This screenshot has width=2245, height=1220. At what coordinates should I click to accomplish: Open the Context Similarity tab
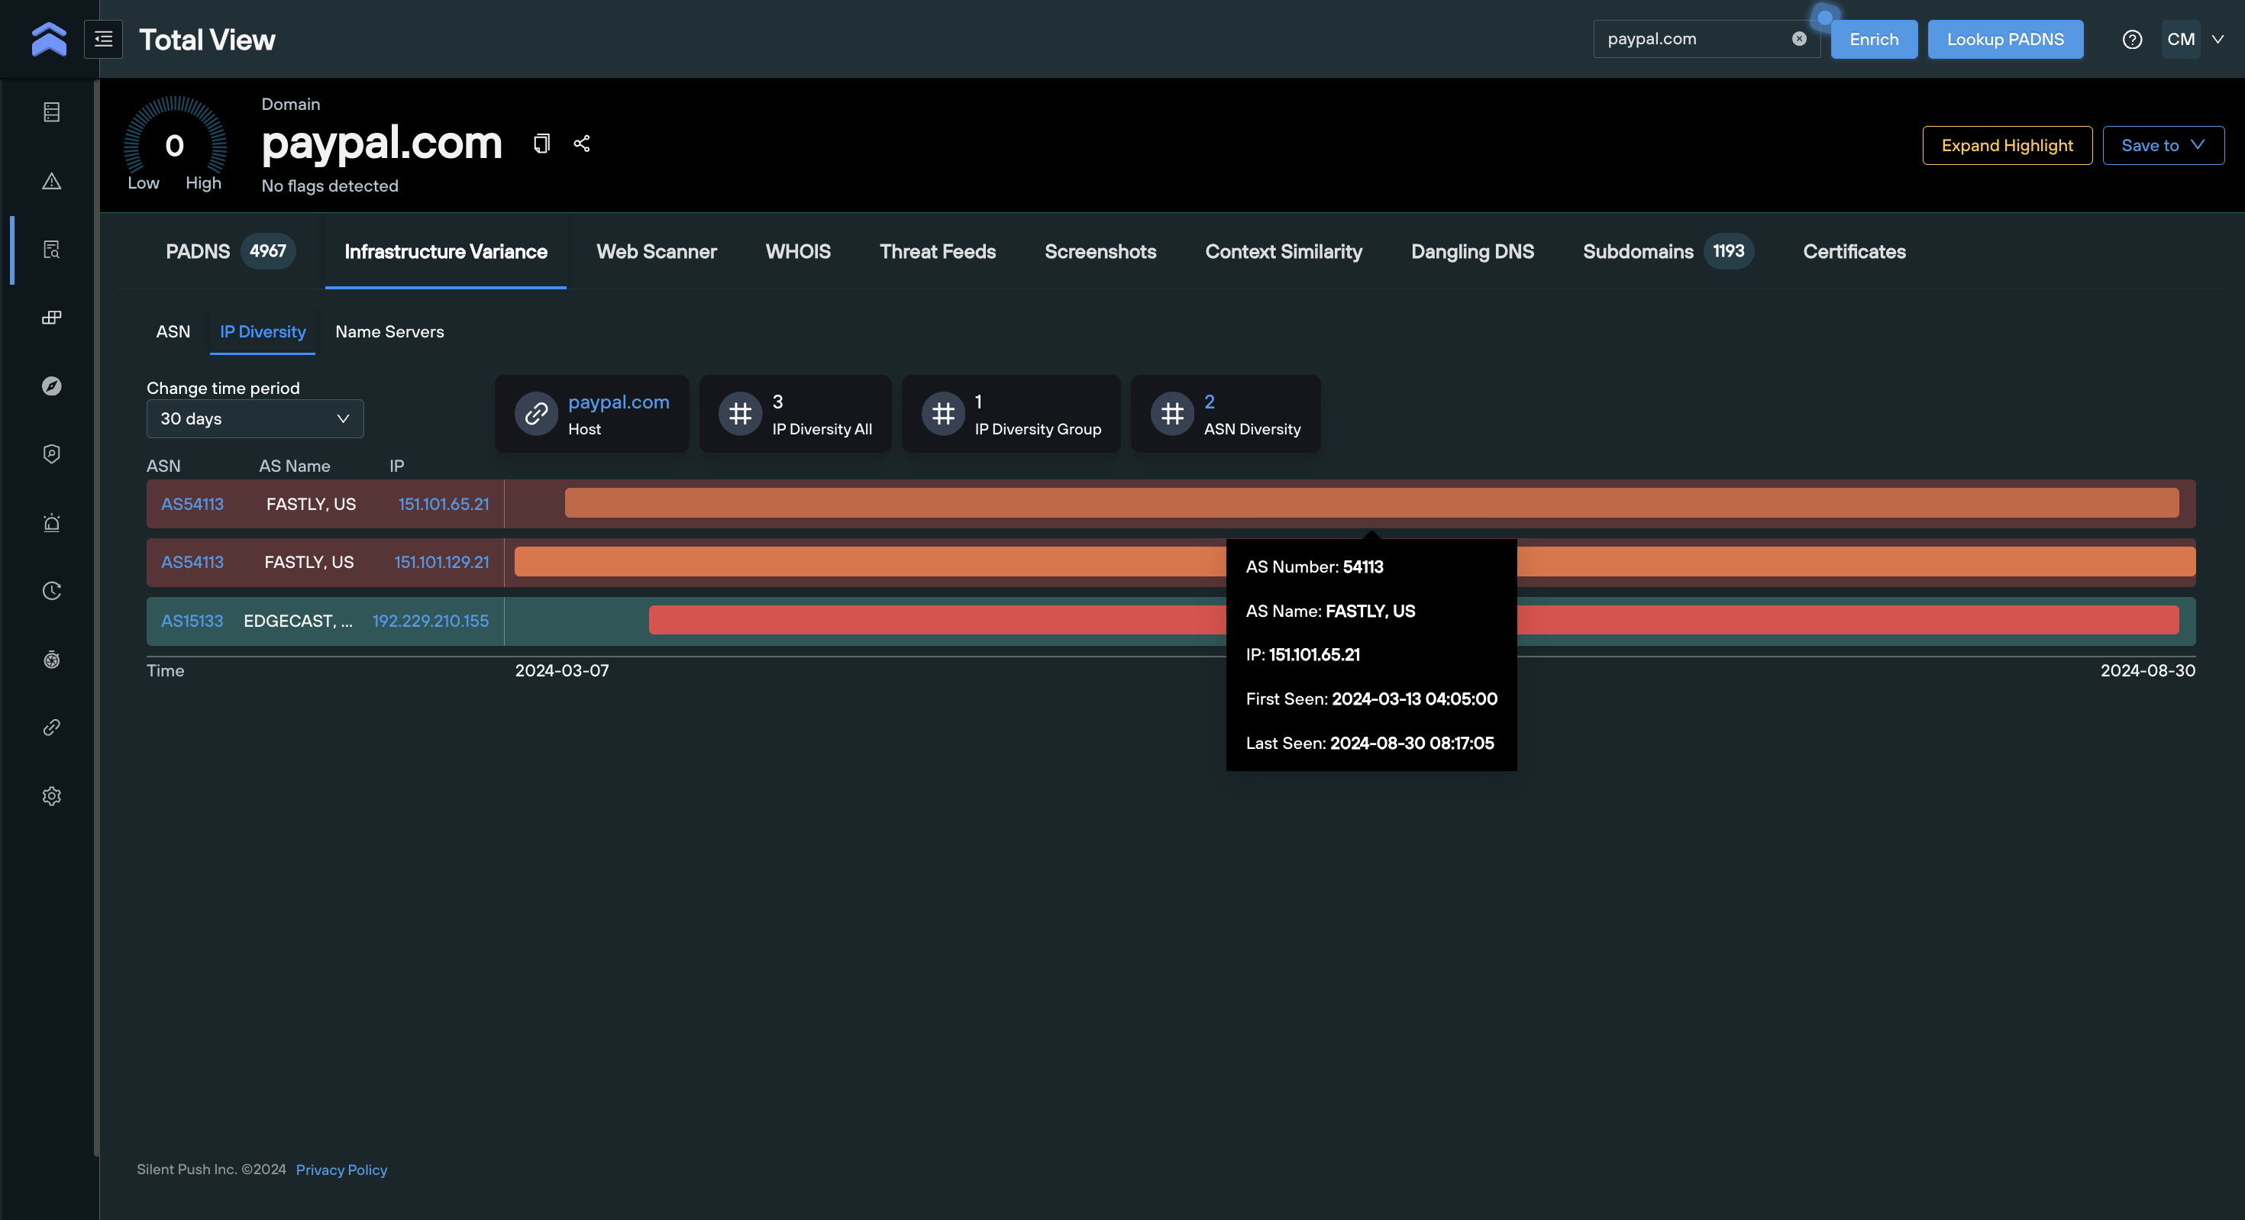click(1283, 252)
